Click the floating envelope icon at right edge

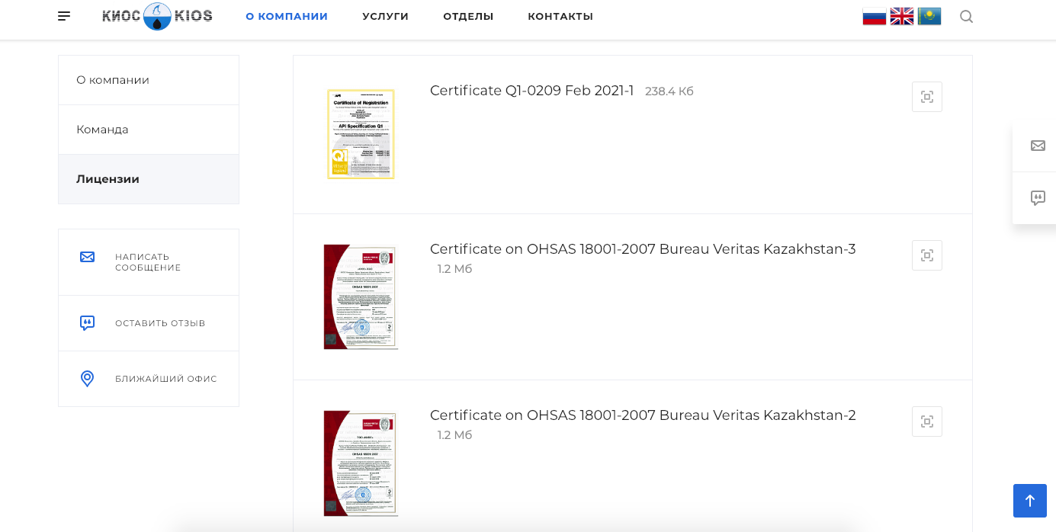1038,146
